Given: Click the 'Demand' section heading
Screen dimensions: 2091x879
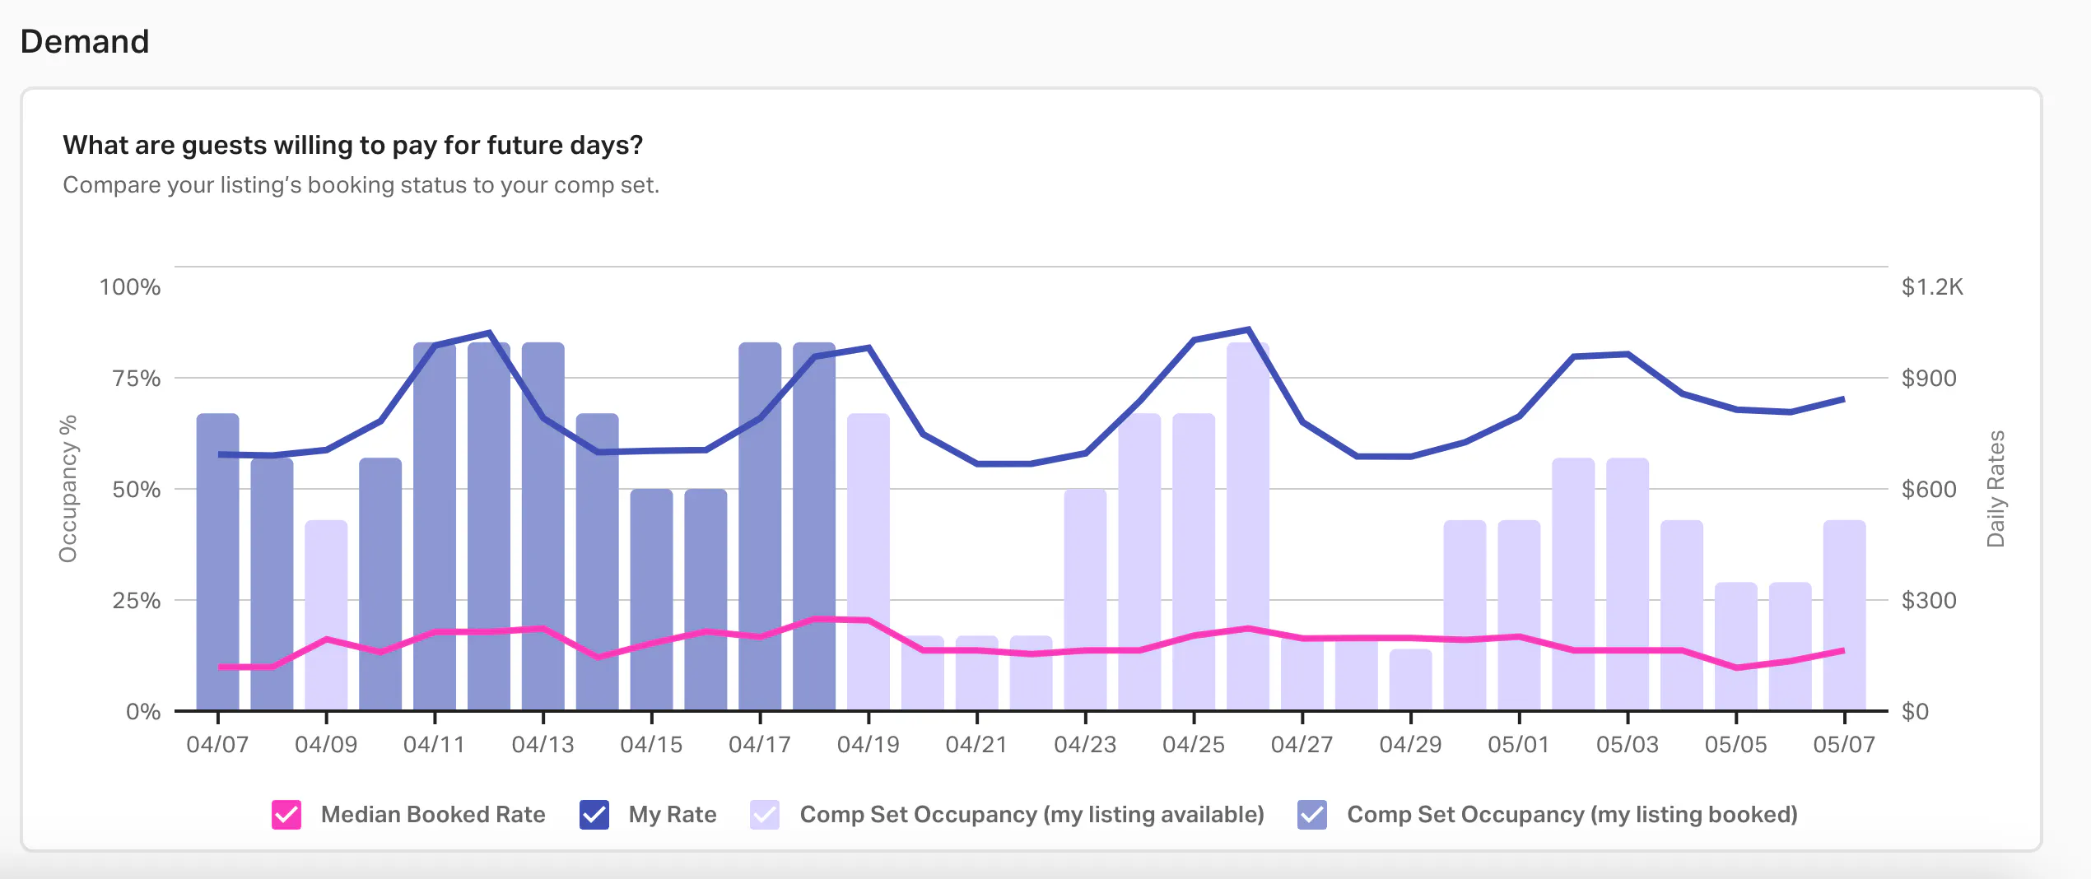Looking at the screenshot, I should pyautogui.click(x=85, y=41).
